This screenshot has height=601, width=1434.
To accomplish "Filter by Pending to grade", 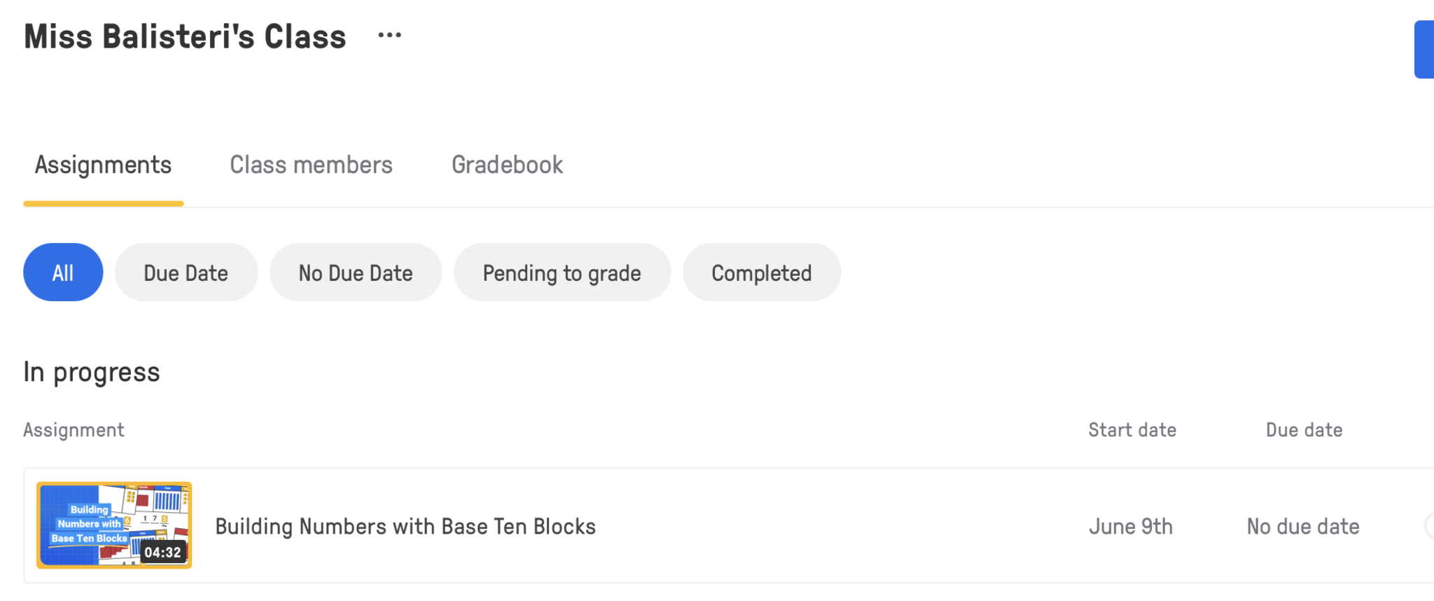I will click(x=562, y=272).
